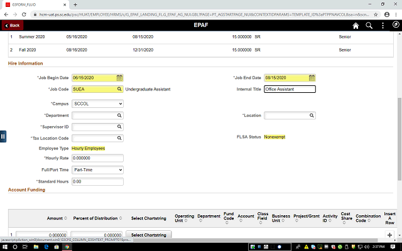Sort by Percent of Distribution column
The width and height of the screenshot is (402, 251).
97,218
